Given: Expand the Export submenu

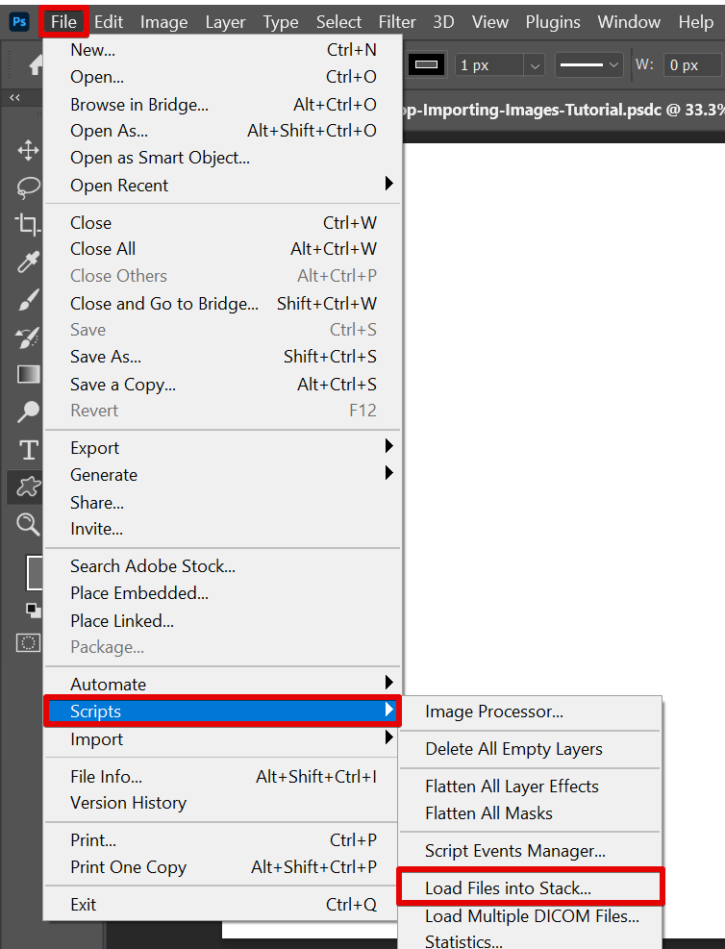Looking at the screenshot, I should (222, 448).
